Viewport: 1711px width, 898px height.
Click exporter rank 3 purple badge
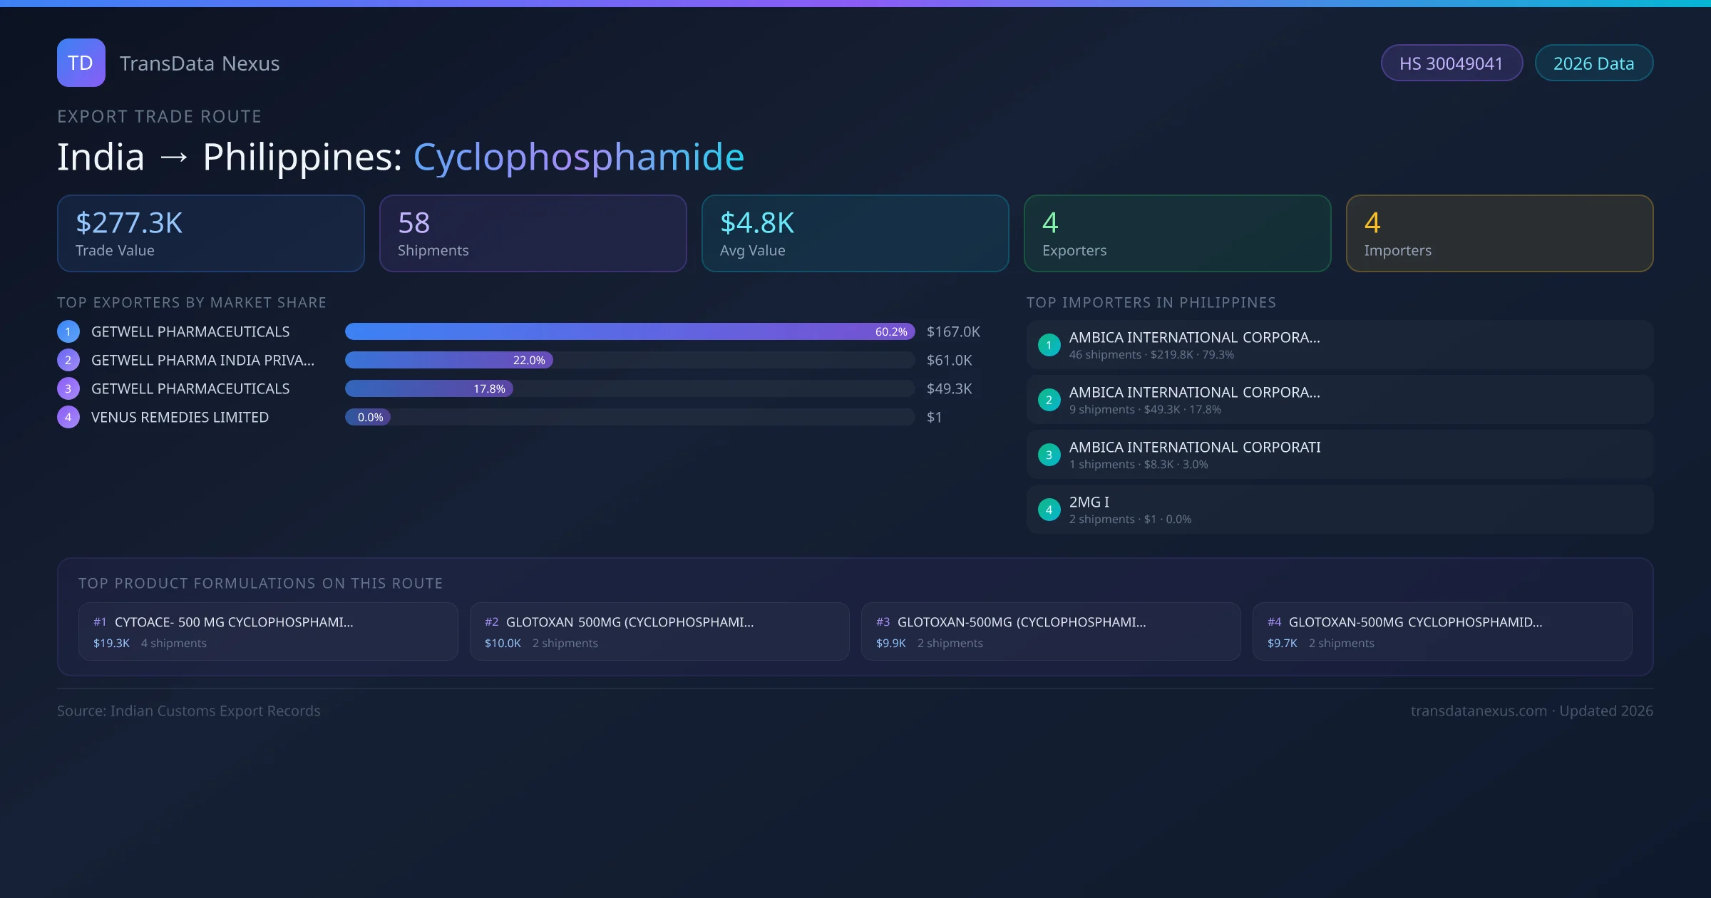point(68,388)
